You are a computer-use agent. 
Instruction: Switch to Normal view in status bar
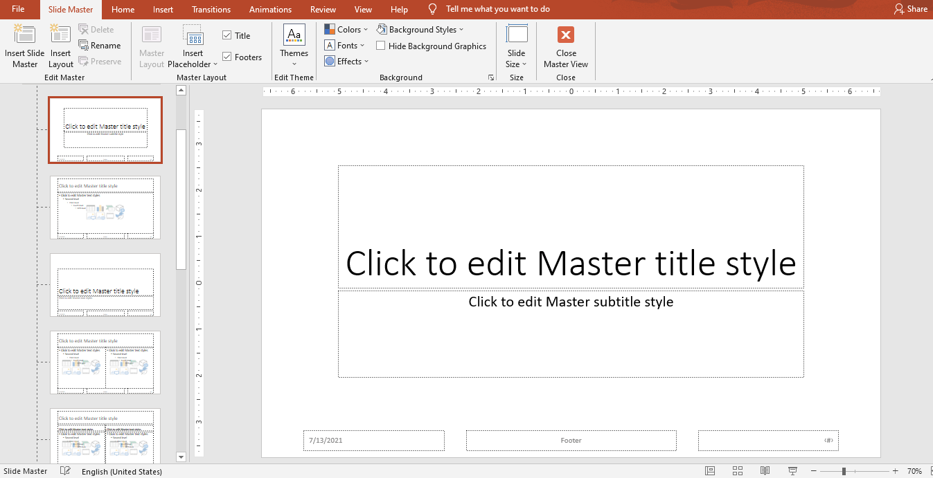point(710,471)
